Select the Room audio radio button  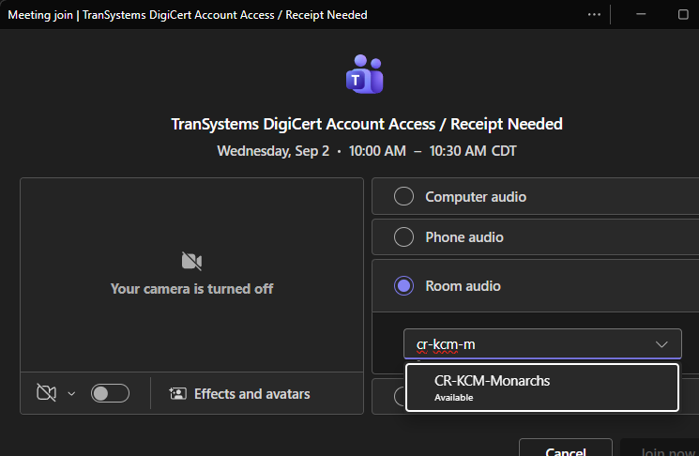pos(403,286)
